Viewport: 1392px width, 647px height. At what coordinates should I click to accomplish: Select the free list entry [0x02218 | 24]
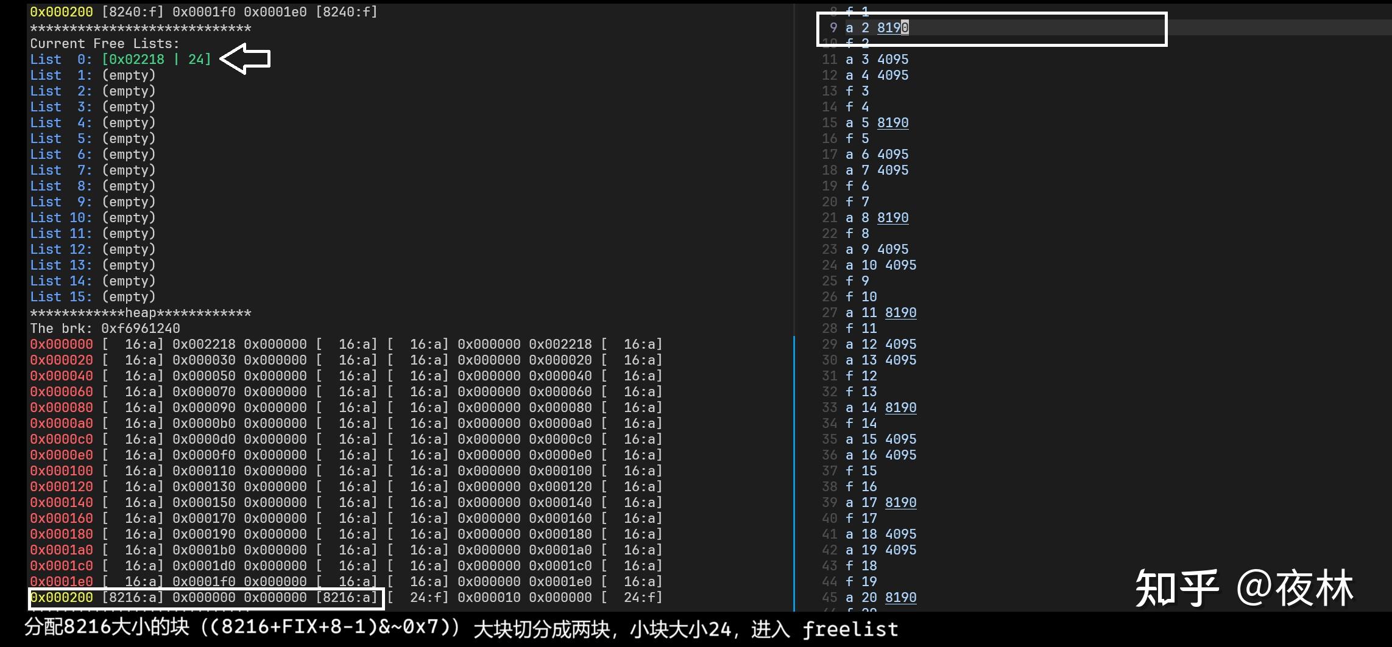[x=157, y=59]
